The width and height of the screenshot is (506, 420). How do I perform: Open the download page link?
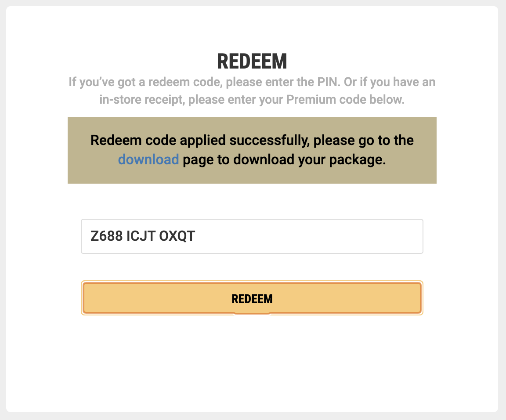[x=148, y=159]
